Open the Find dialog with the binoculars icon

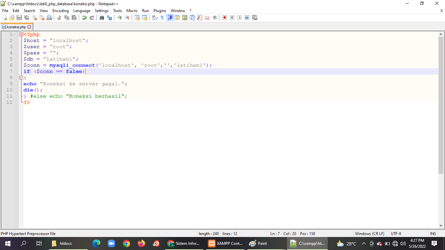[102, 18]
